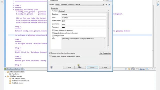160x90 pixels.
Task: Click the Test Connection button
Action: point(105,53)
